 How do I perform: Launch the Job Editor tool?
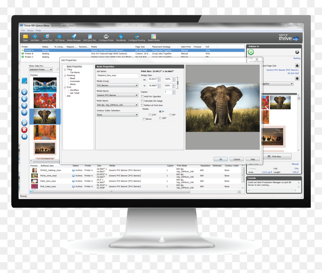[35, 37]
